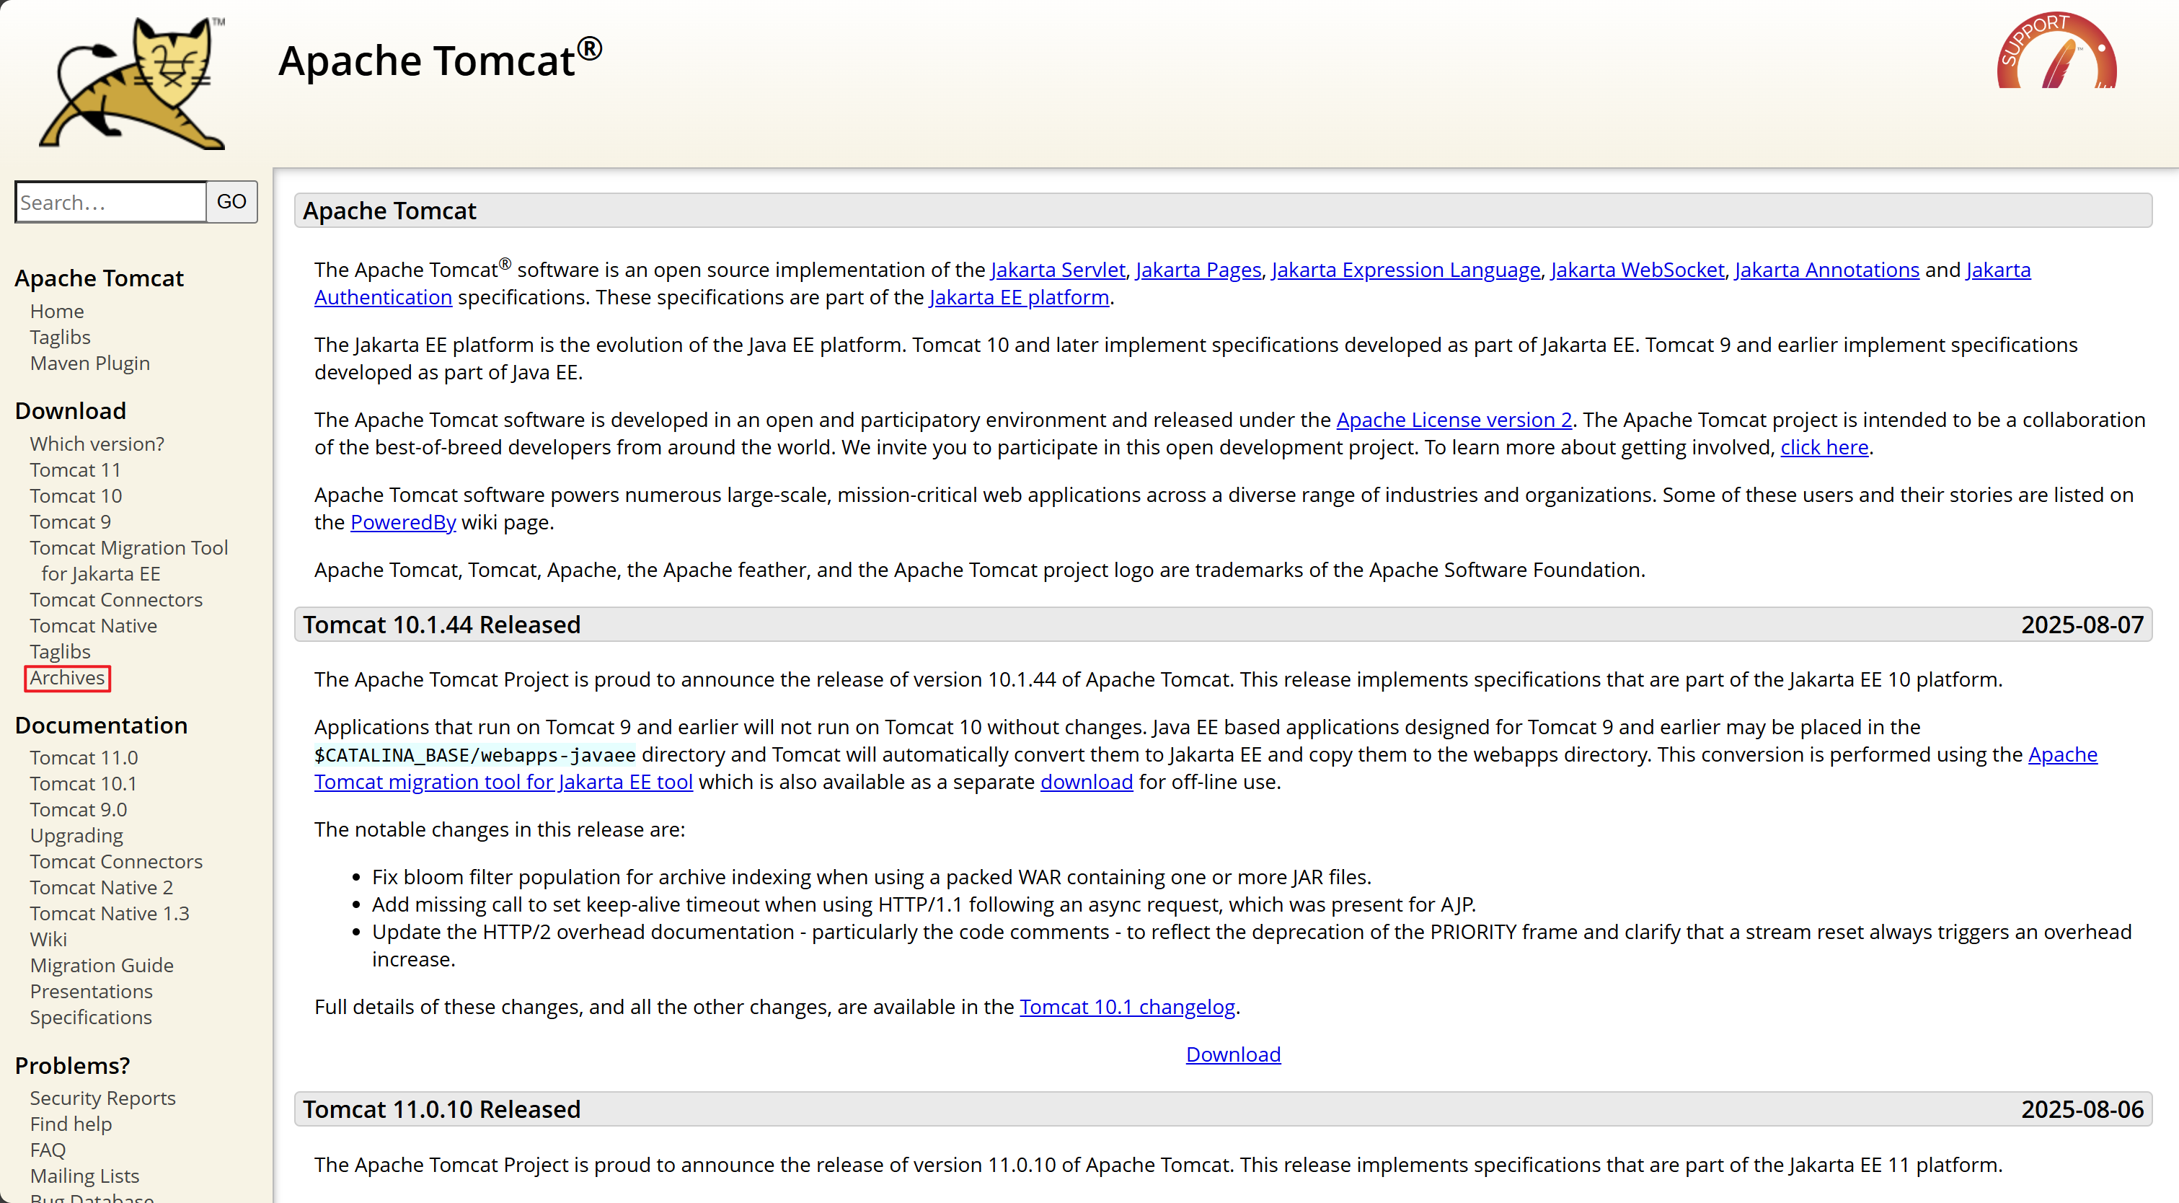Open the PoweredBy wiki link
This screenshot has width=2179, height=1203.
[402, 523]
